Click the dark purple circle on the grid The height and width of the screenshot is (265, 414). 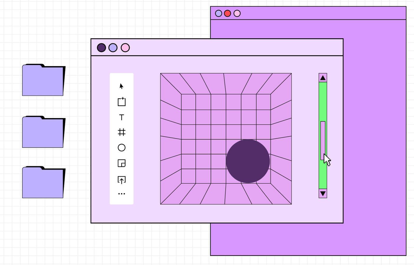click(248, 161)
